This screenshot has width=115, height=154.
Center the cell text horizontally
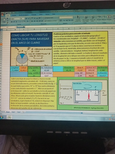click(35, 21)
